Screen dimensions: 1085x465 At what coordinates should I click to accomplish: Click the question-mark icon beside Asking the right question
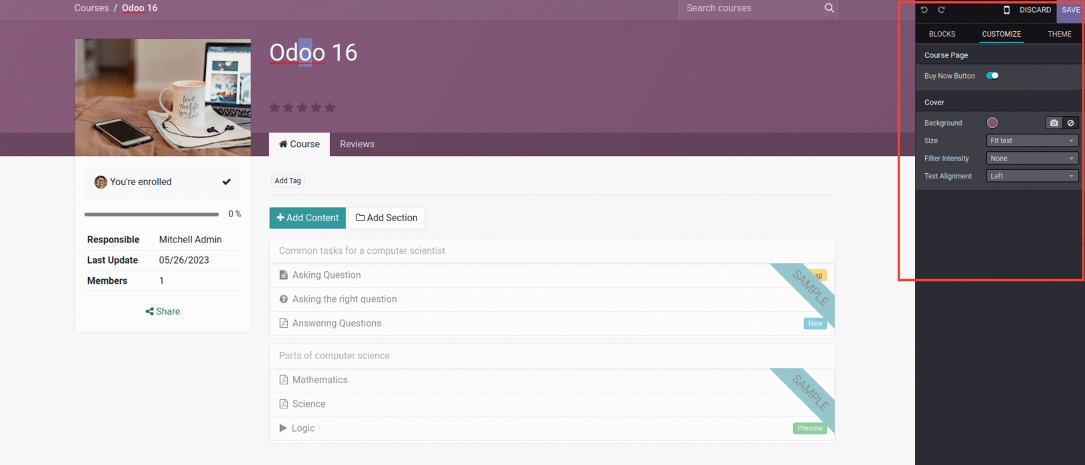point(283,299)
